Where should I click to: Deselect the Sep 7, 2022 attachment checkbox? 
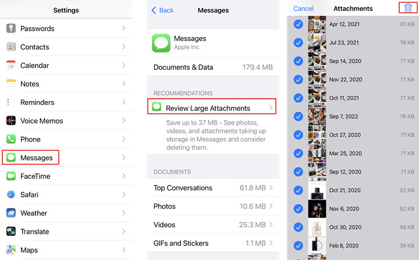tap(298, 116)
